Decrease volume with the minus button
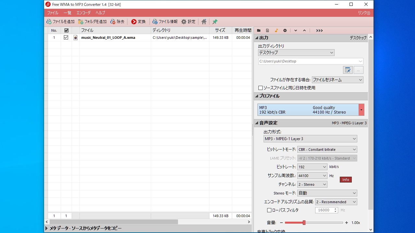 point(281,223)
